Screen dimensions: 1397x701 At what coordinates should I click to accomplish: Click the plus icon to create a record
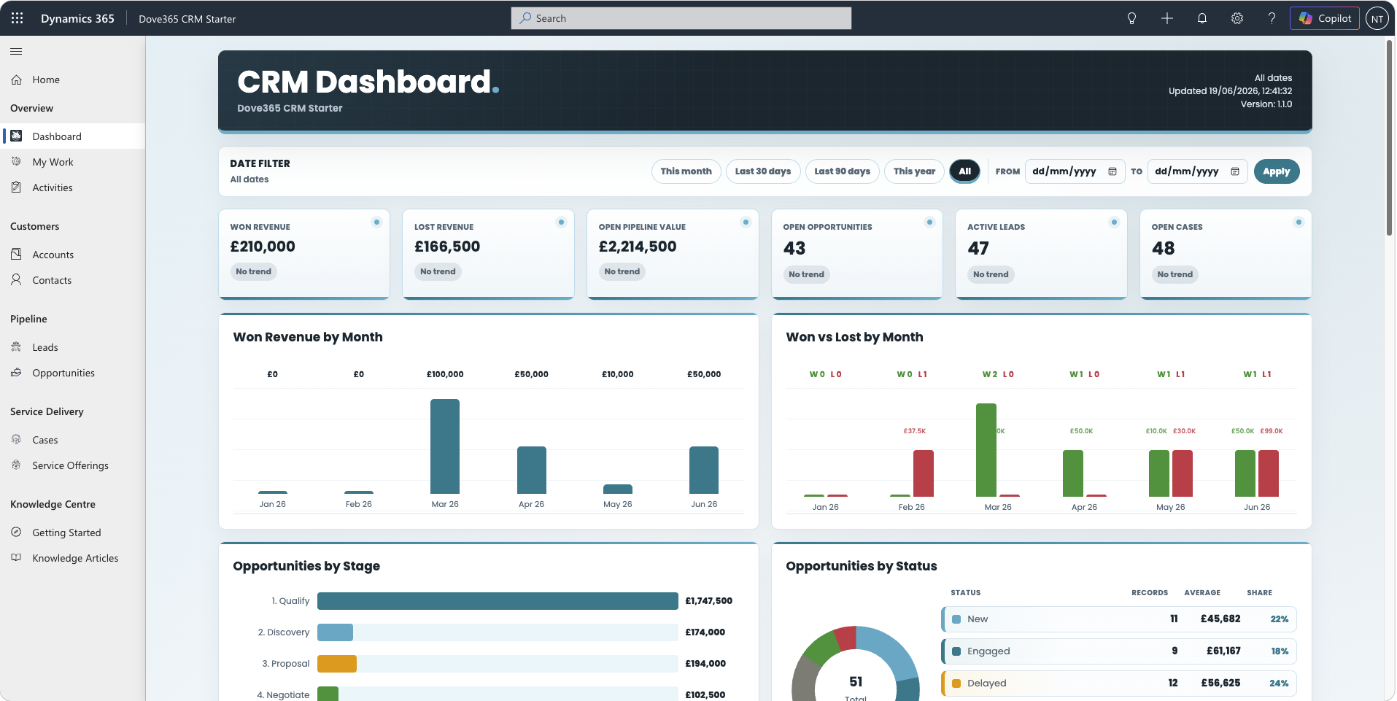[x=1167, y=18]
